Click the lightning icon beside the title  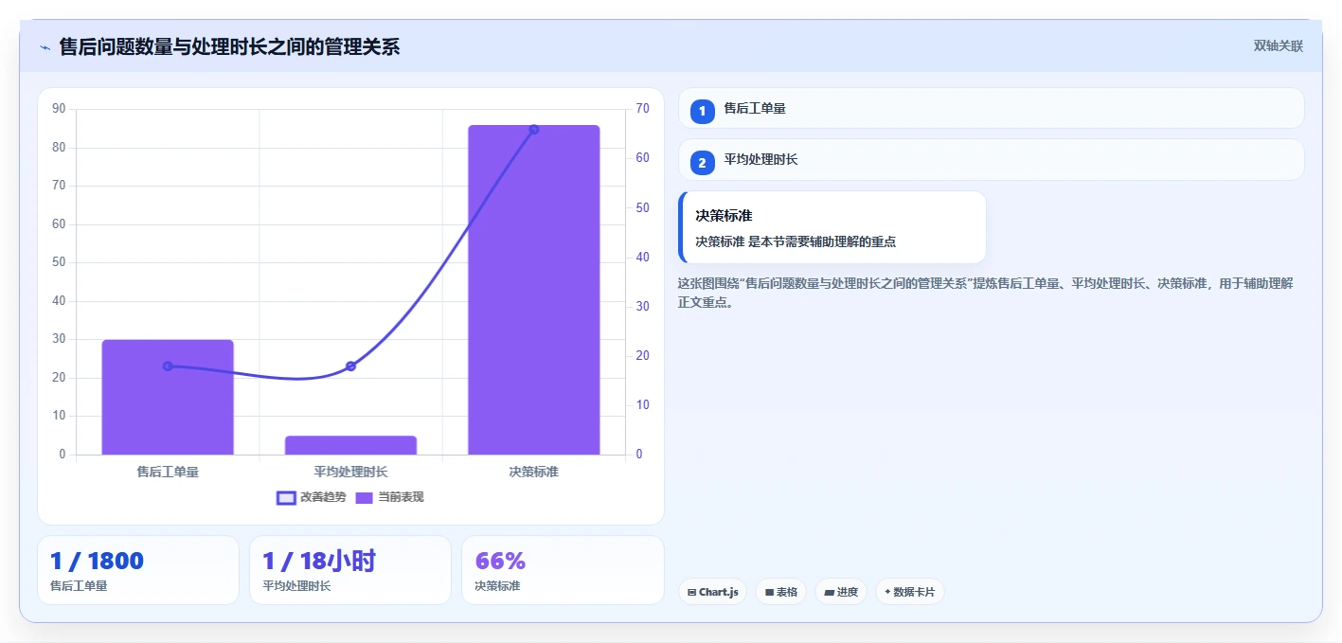pyautogui.click(x=45, y=47)
